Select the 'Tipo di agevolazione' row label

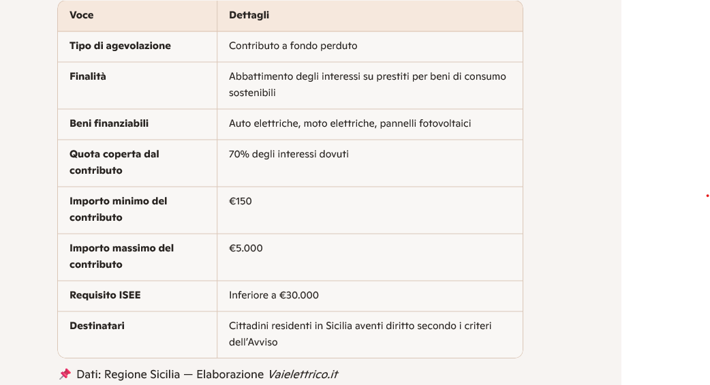click(x=120, y=46)
